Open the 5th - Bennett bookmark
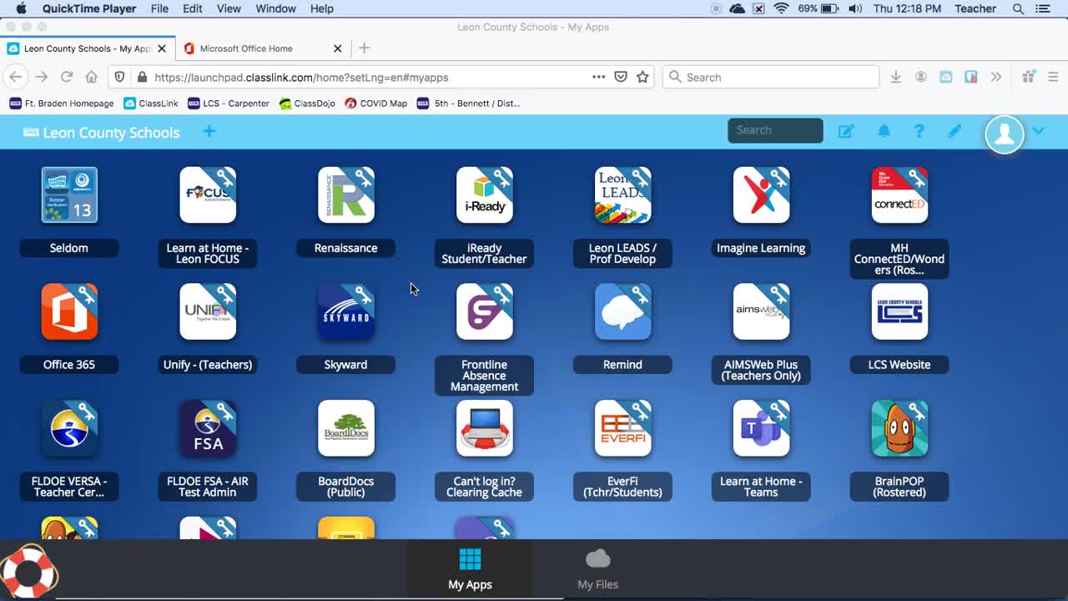Image resolution: width=1068 pixels, height=601 pixels. (x=468, y=104)
